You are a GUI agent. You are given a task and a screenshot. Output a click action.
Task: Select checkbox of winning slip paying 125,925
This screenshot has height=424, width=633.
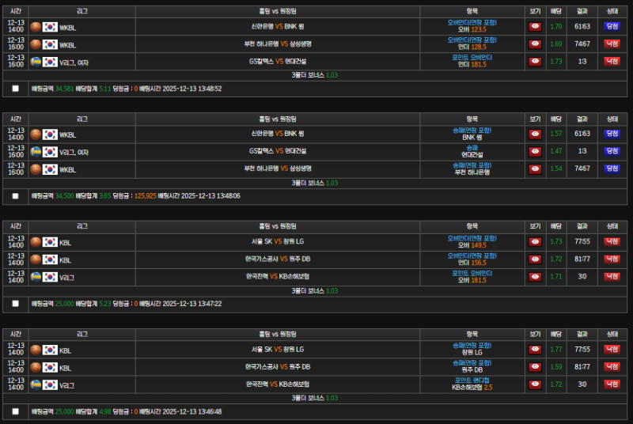(x=15, y=195)
